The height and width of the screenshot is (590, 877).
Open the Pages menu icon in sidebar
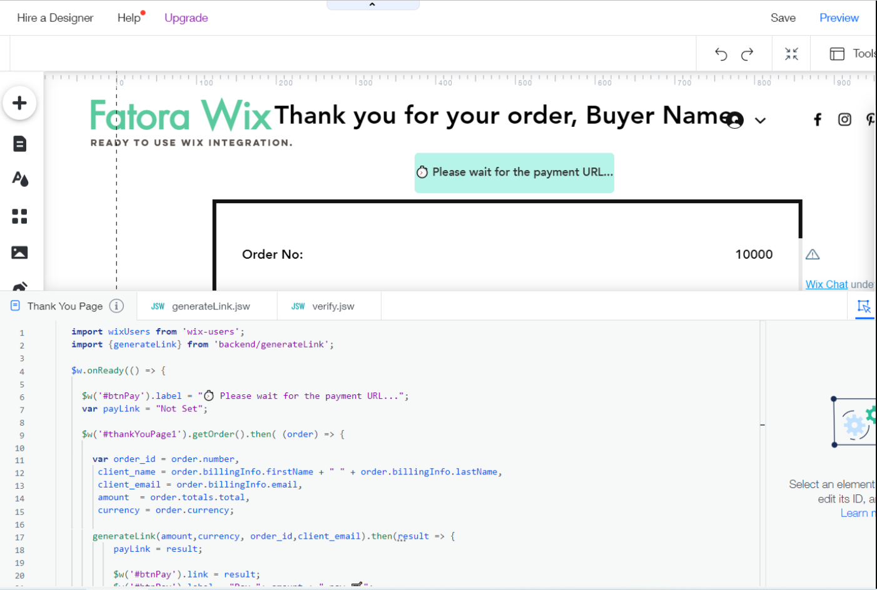click(19, 144)
